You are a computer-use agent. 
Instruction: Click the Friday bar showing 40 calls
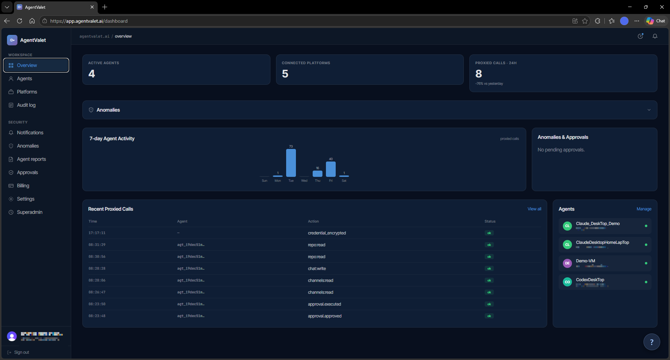coord(331,169)
